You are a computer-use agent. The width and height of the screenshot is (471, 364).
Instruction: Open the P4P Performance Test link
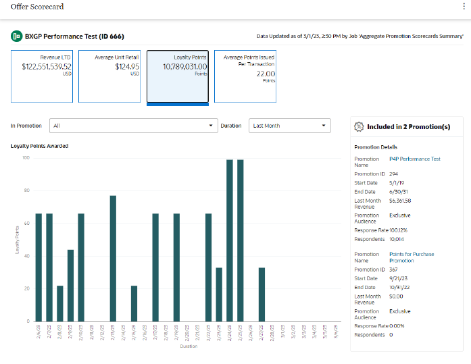[414, 159]
